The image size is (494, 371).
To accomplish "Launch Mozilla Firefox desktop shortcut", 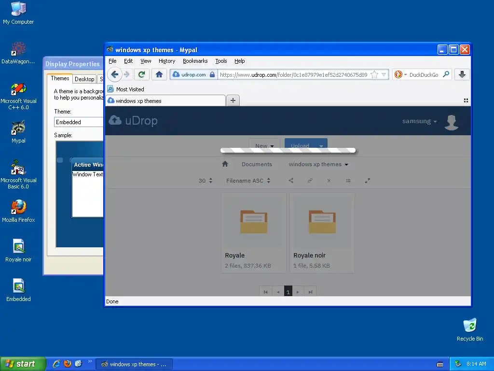I will click(x=18, y=211).
